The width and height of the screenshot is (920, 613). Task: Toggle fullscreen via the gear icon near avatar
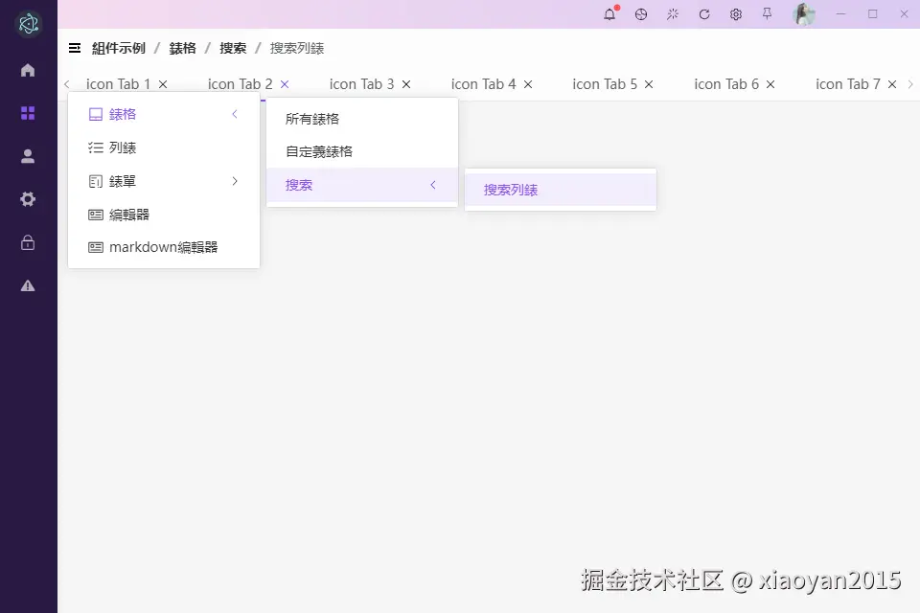coord(735,14)
